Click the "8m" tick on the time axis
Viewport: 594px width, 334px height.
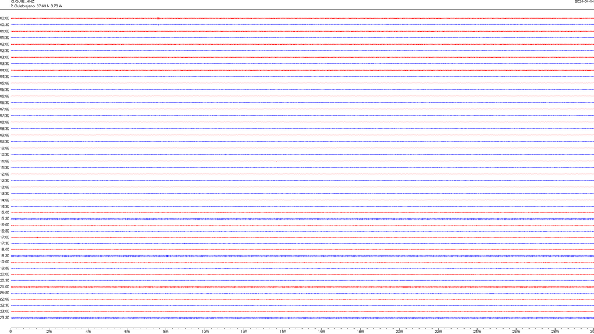click(166, 332)
